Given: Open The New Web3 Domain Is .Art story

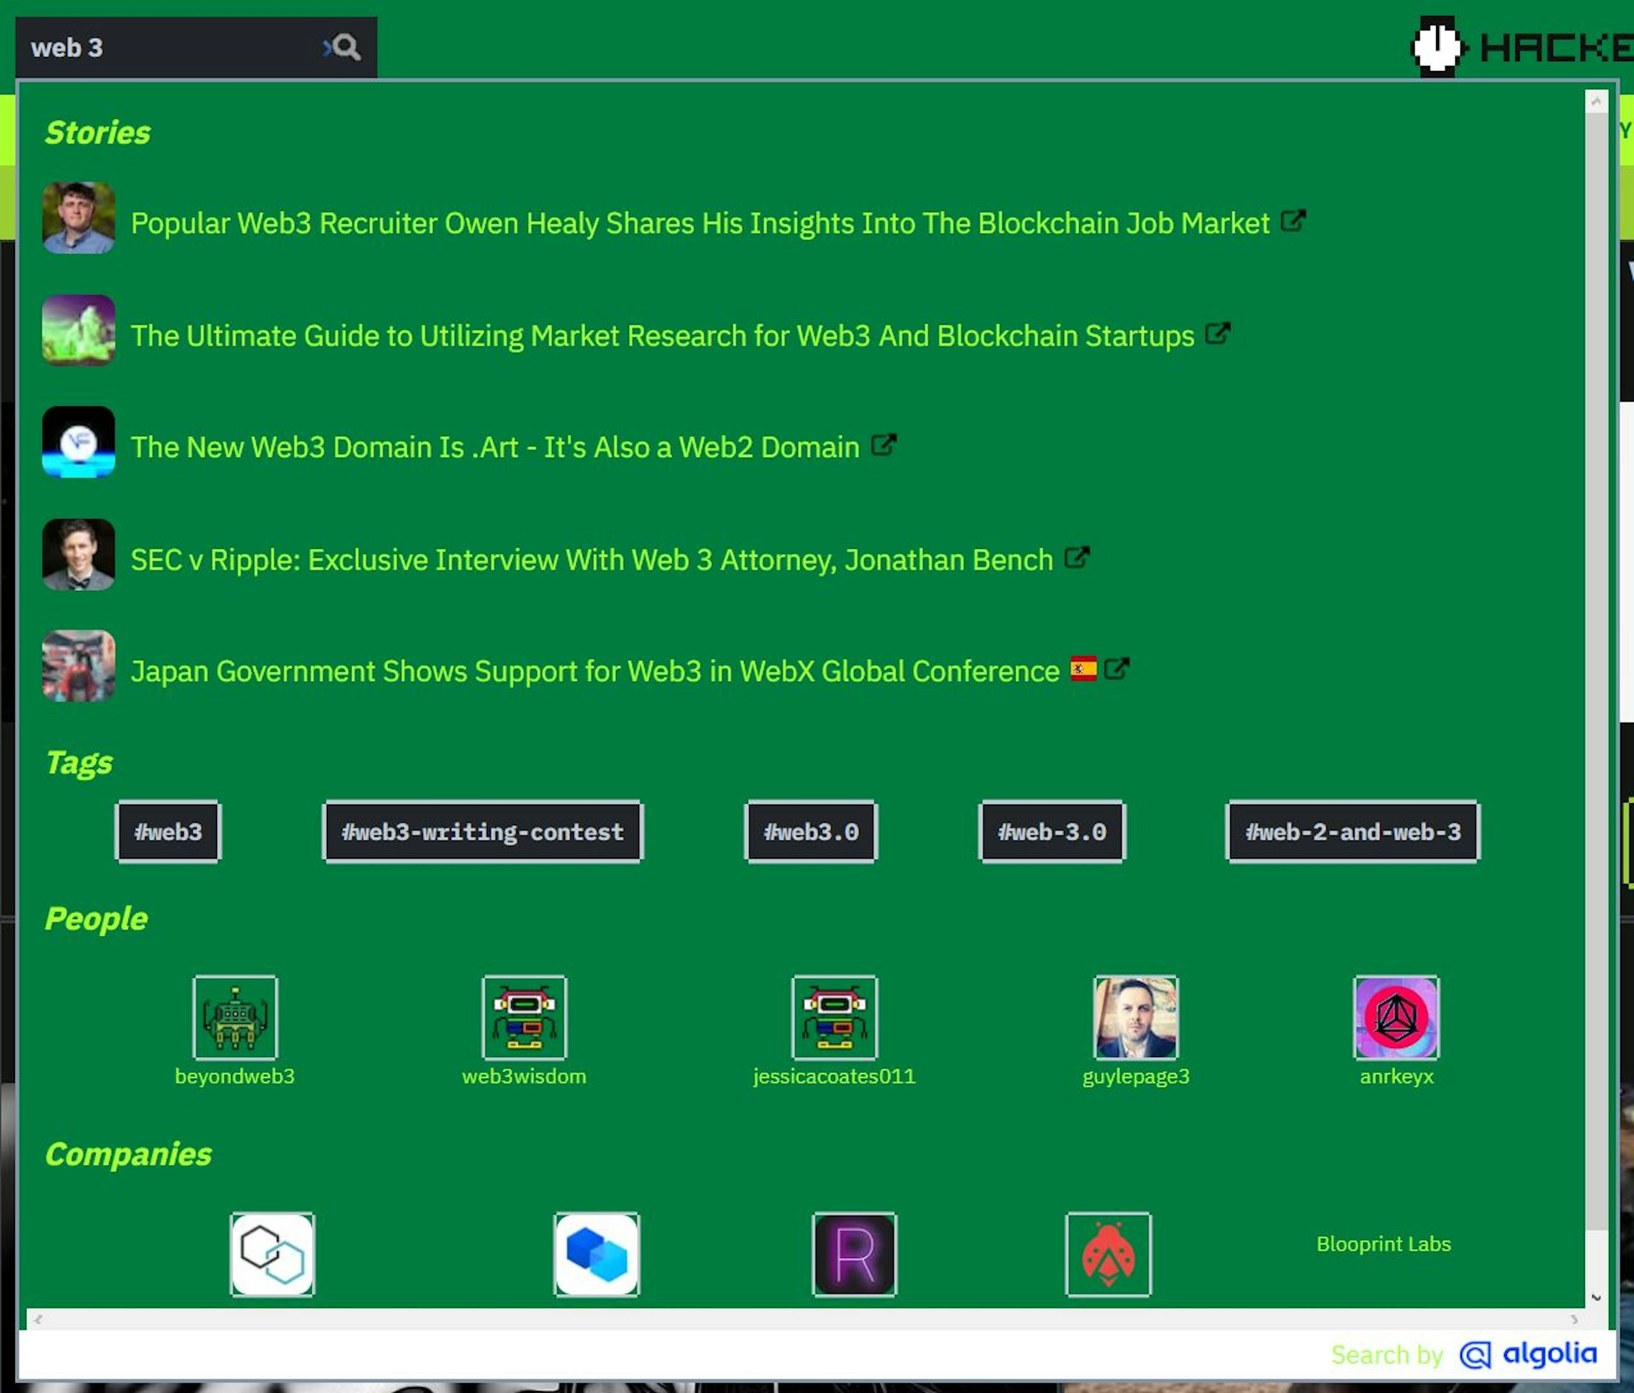Looking at the screenshot, I should (494, 447).
